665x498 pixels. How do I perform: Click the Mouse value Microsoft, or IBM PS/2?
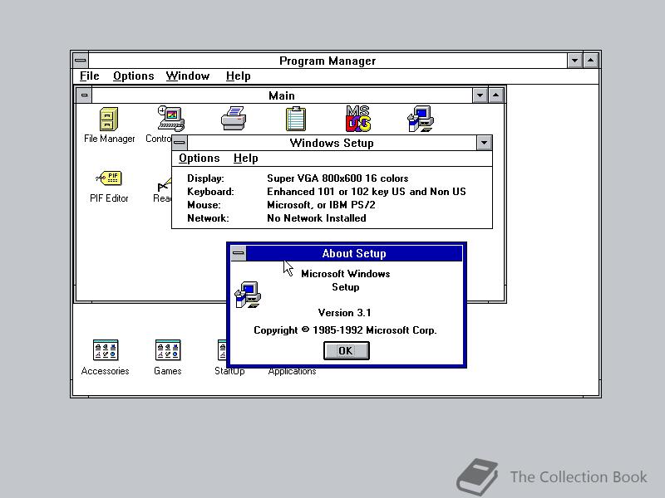321,205
